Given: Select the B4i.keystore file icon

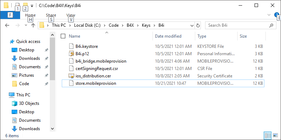Looking at the screenshot, I should pyautogui.click(x=71, y=46).
